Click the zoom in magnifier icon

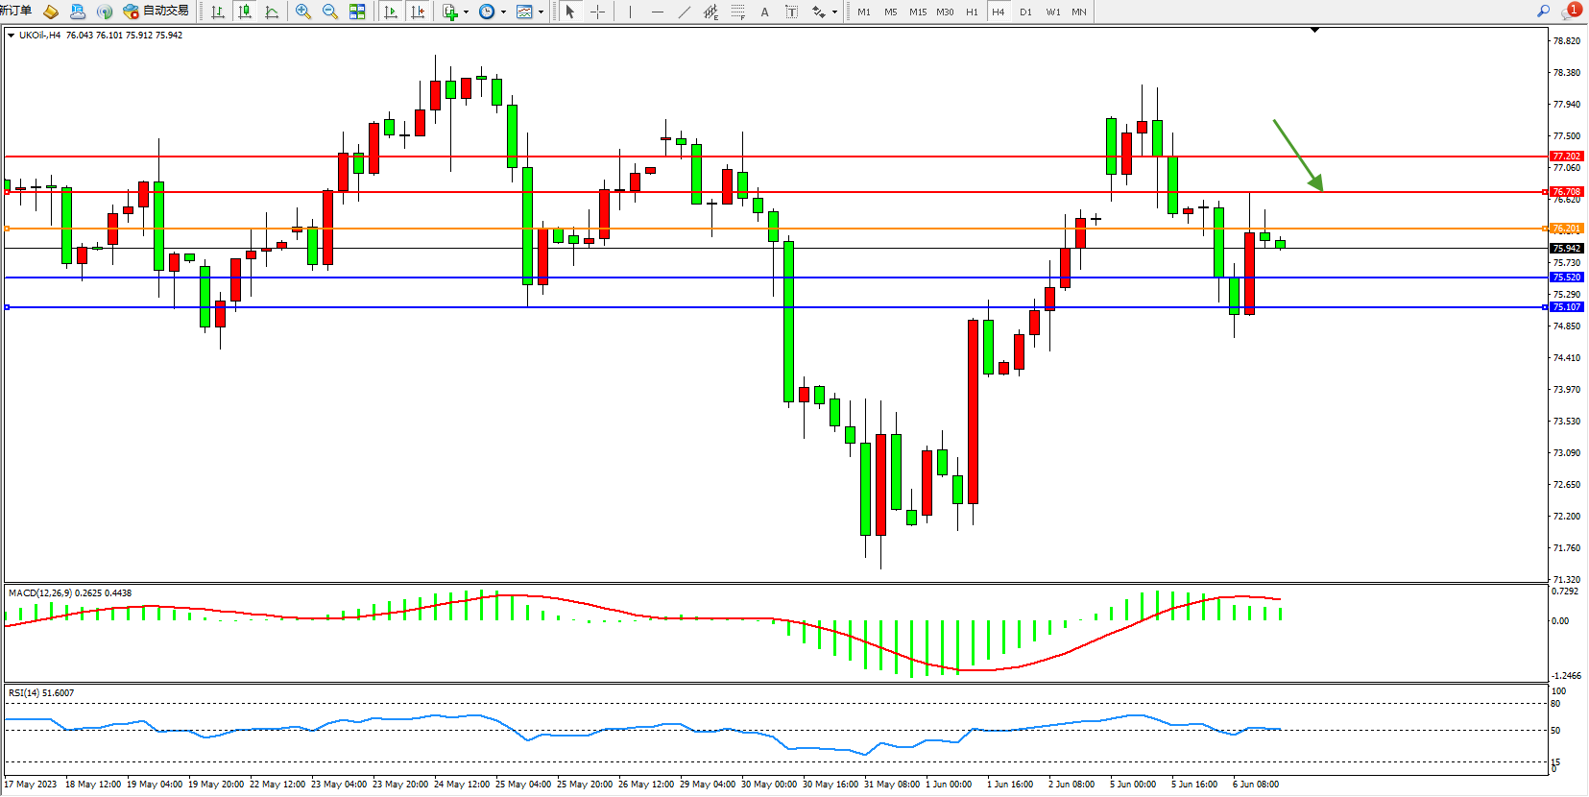303,12
